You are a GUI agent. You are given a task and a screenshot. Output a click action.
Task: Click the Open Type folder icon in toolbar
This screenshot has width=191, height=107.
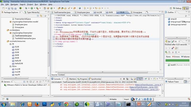click(59, 8)
